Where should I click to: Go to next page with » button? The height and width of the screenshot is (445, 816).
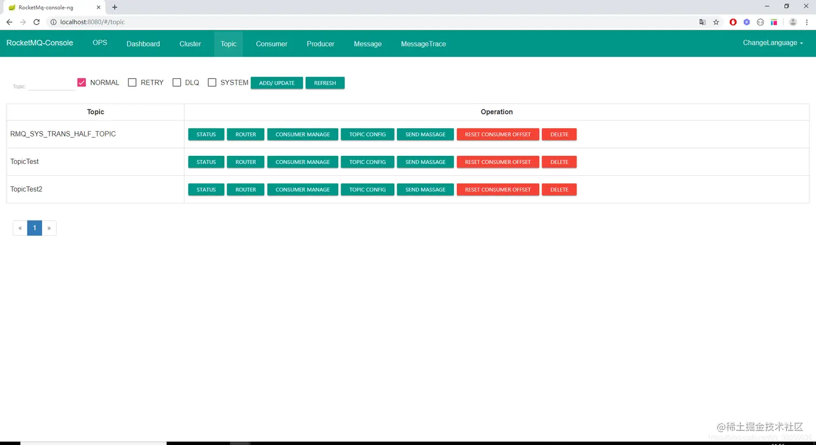pos(49,228)
